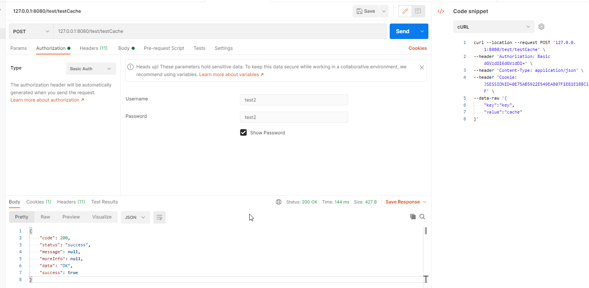589x288 pixels.
Task: Click the "status": "success" response line
Action: point(65,245)
